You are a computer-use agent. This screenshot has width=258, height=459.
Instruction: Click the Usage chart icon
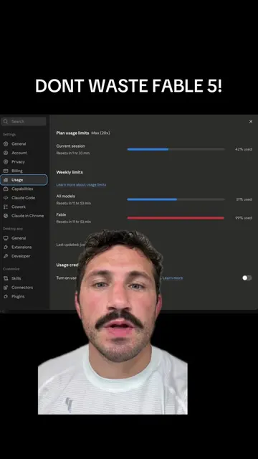point(6,180)
